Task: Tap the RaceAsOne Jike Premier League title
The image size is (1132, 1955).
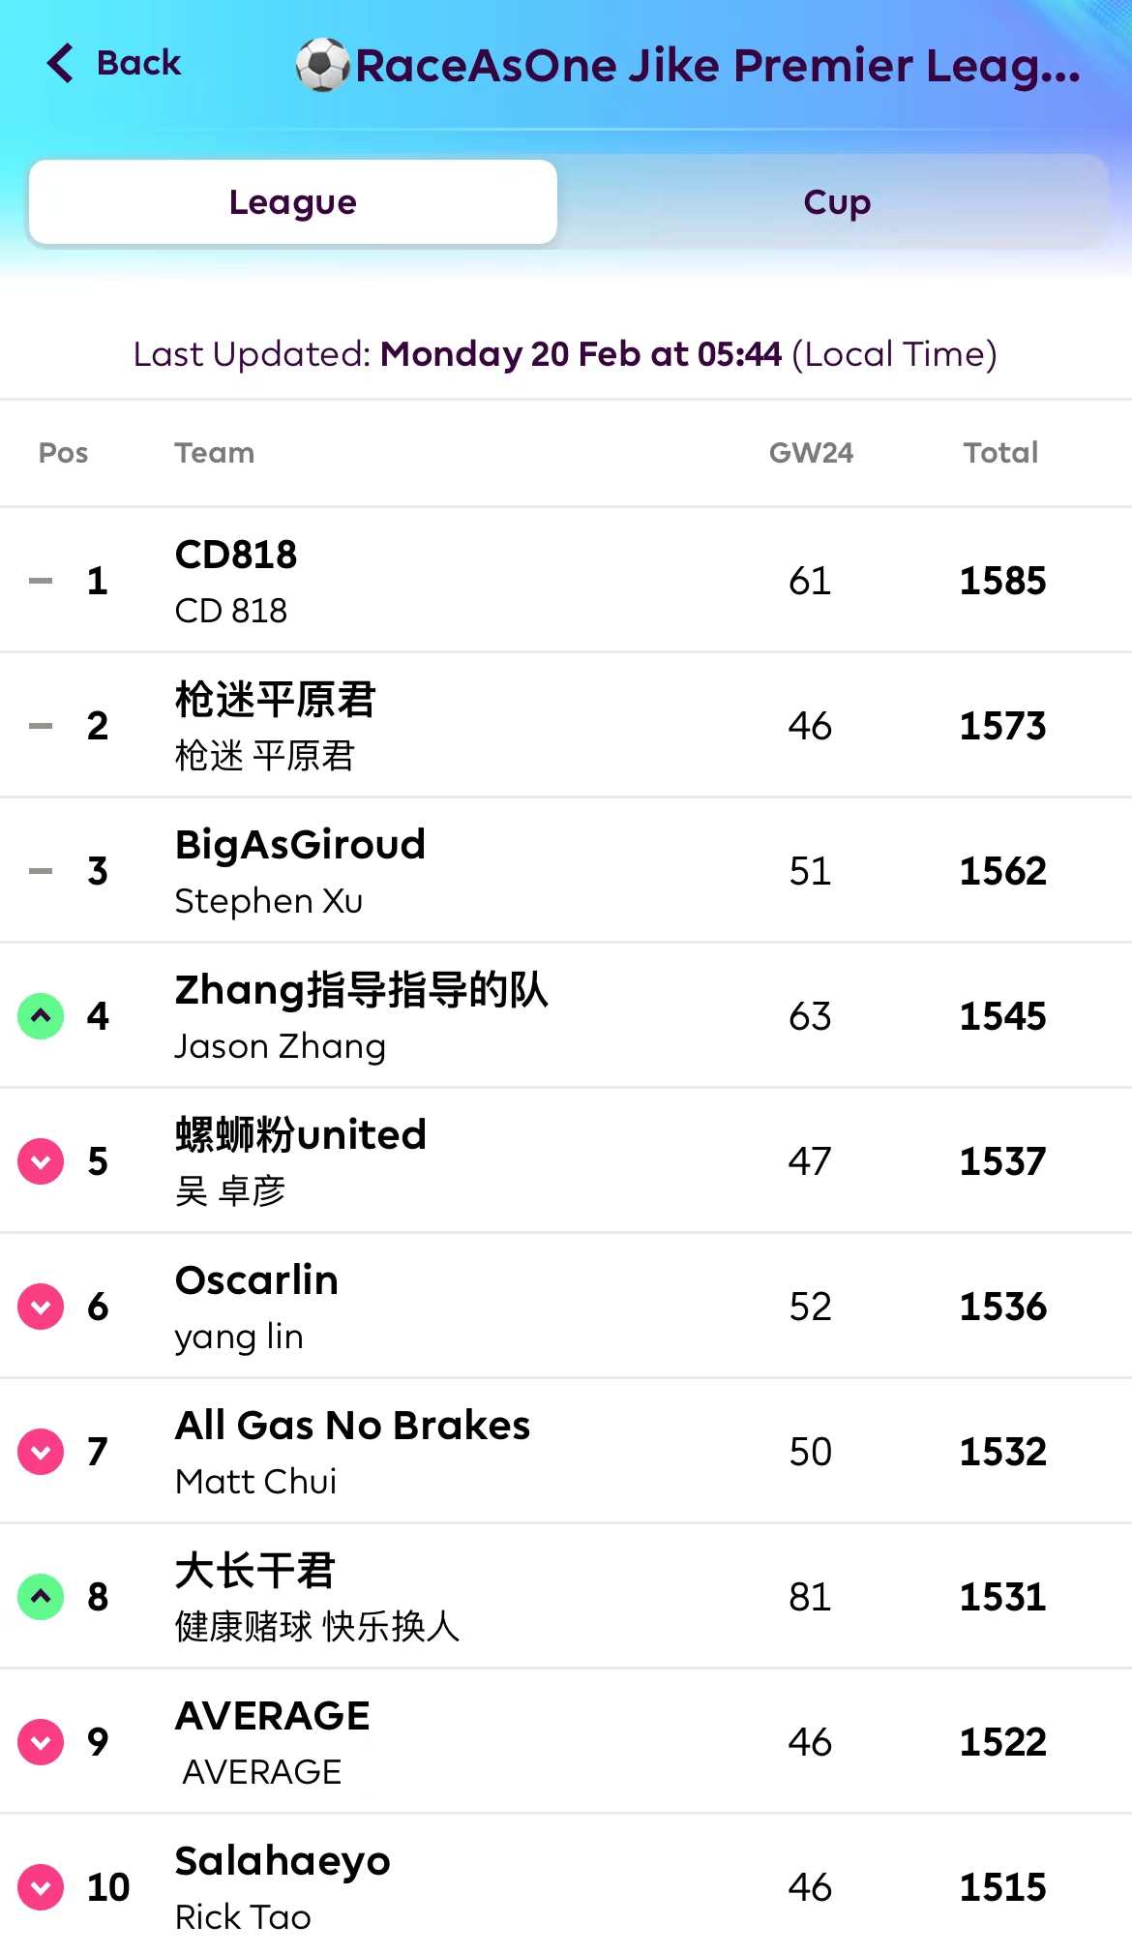Action: tap(717, 66)
